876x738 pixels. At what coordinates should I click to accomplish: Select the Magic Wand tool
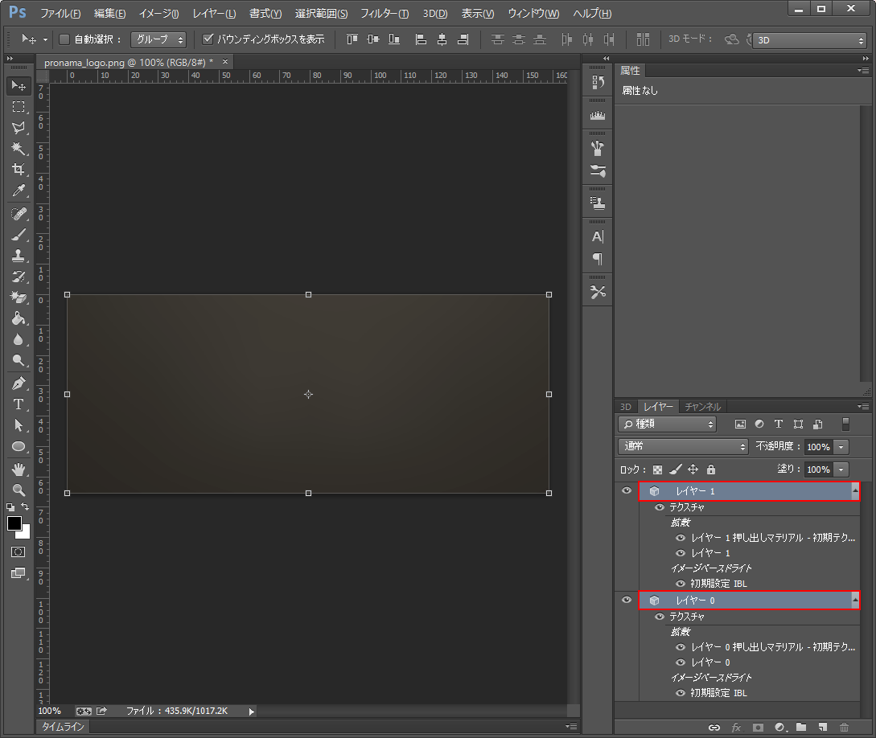coord(18,148)
